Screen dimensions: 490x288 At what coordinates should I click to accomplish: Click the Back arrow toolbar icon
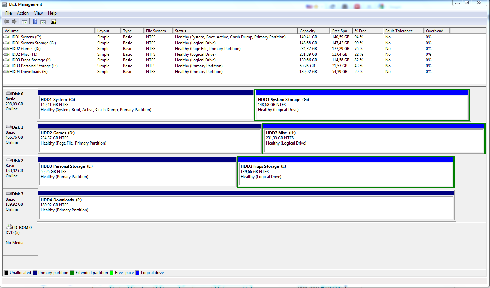point(6,22)
